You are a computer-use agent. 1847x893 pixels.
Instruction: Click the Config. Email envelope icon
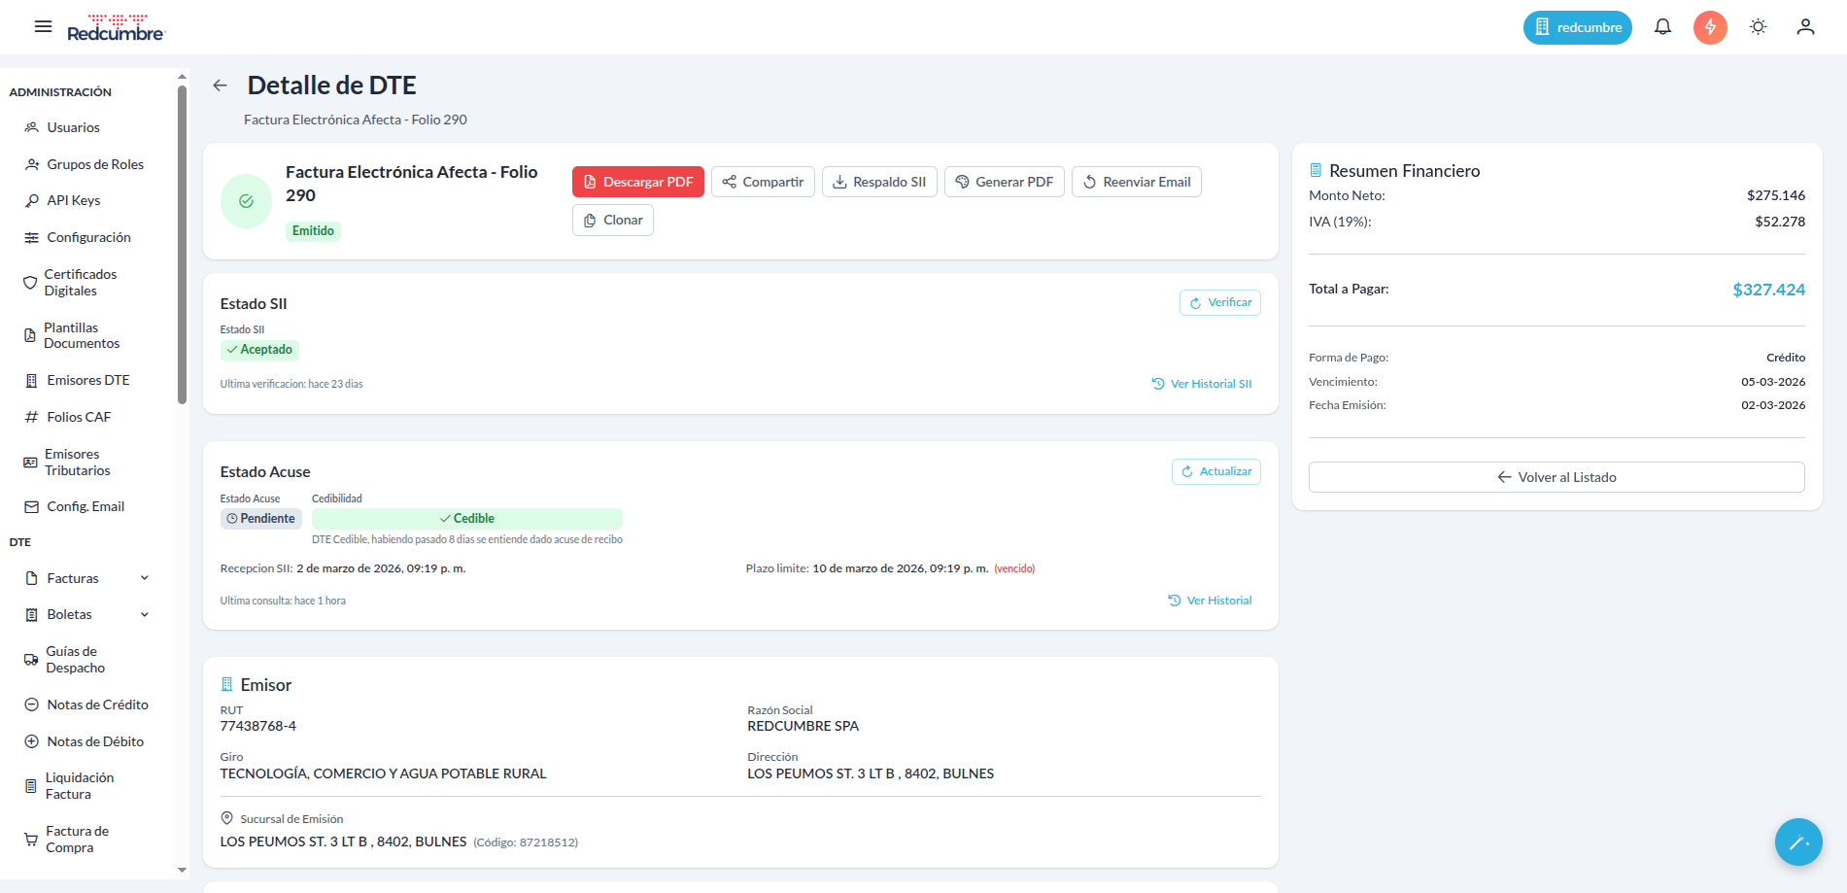pos(31,507)
